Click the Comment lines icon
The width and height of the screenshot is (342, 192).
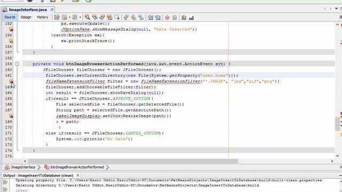(x=184, y=18)
